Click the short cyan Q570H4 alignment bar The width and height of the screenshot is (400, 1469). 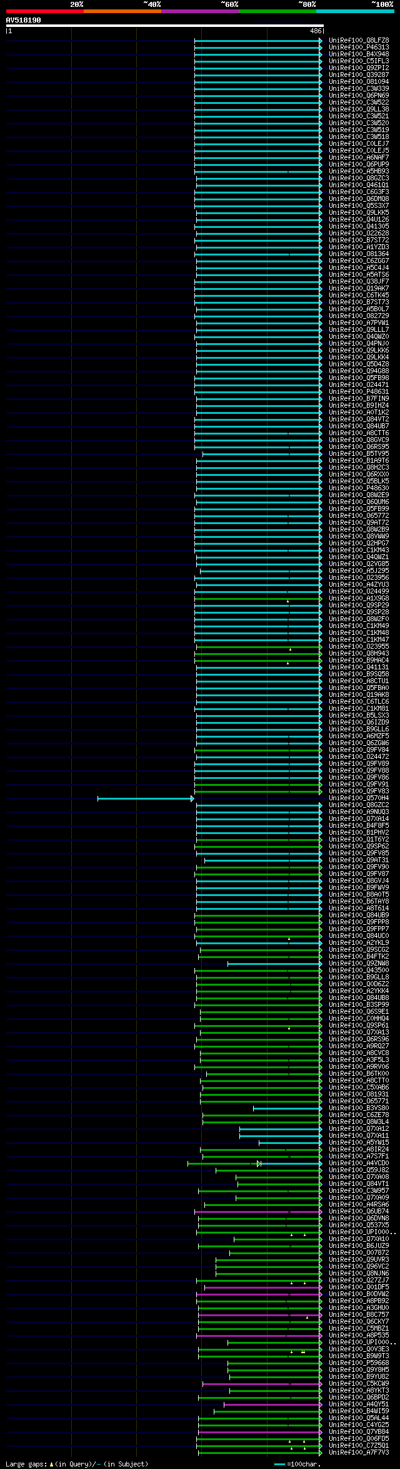[x=145, y=798]
